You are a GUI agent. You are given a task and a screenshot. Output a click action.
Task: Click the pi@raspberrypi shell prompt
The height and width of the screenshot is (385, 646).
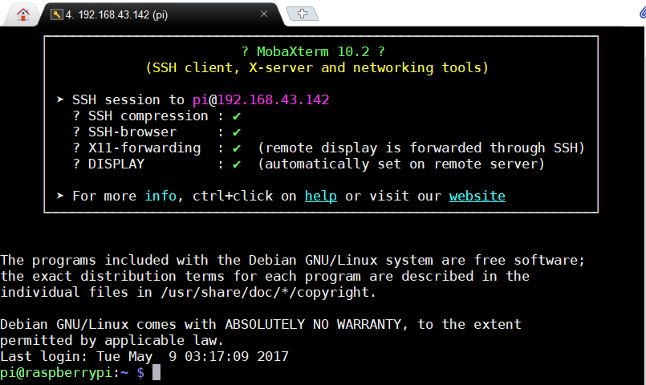tap(72, 373)
